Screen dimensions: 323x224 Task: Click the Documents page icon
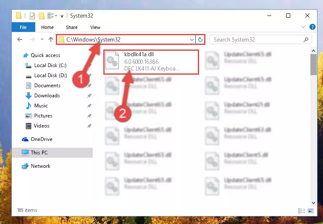(29, 85)
